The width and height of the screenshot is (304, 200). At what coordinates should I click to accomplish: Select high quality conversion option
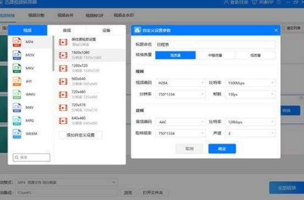click(x=175, y=55)
